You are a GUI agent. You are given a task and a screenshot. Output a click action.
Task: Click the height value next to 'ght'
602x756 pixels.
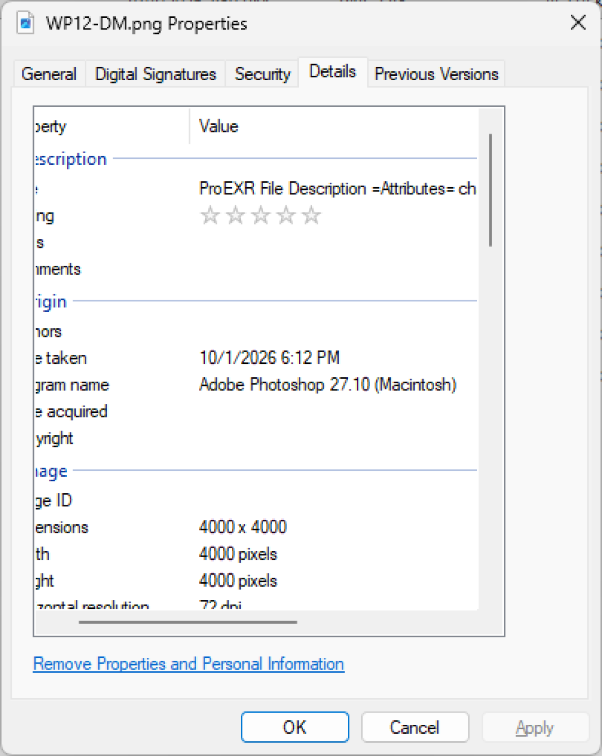(238, 581)
